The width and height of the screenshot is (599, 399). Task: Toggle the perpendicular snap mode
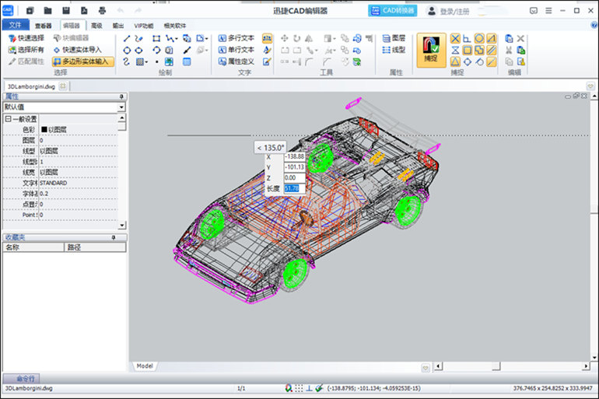[x=467, y=39]
